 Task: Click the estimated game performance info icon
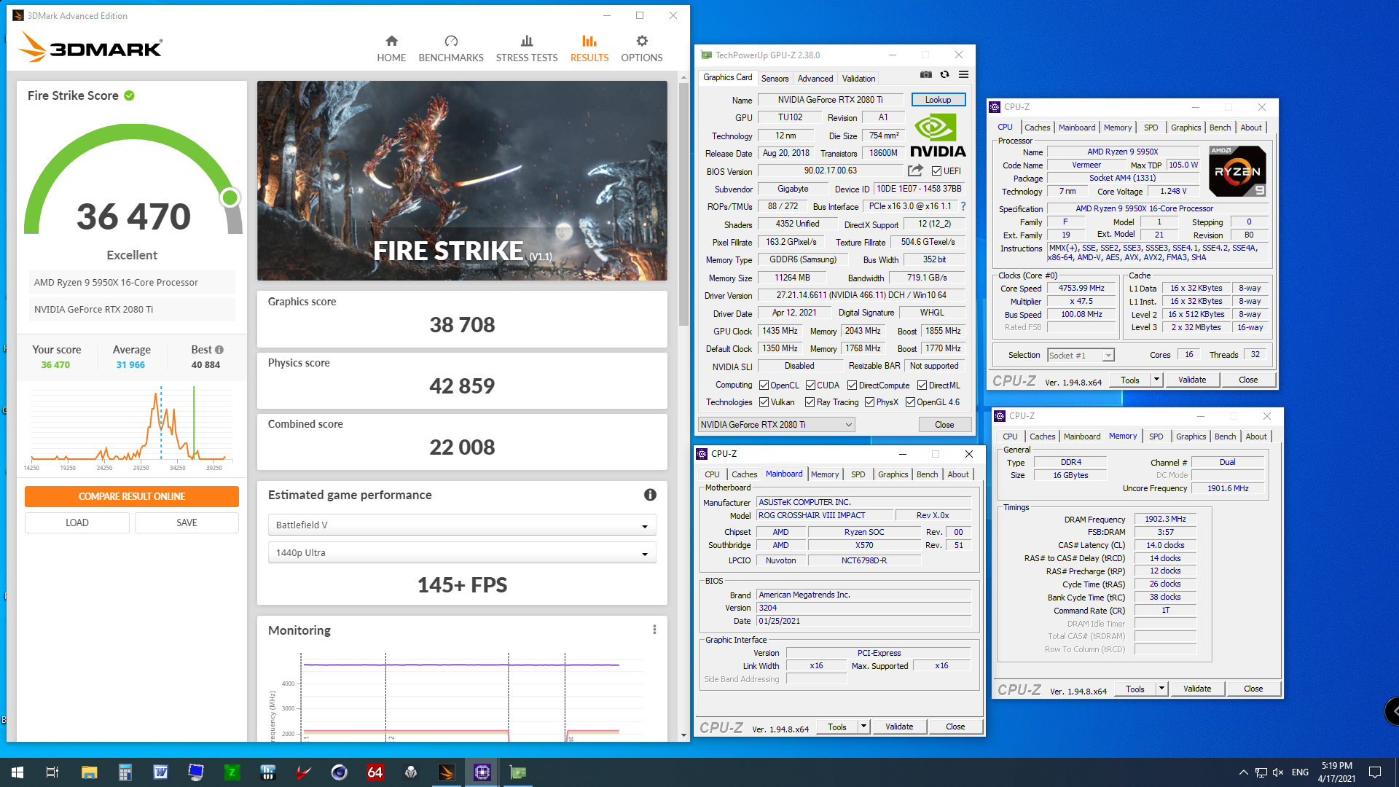(650, 495)
